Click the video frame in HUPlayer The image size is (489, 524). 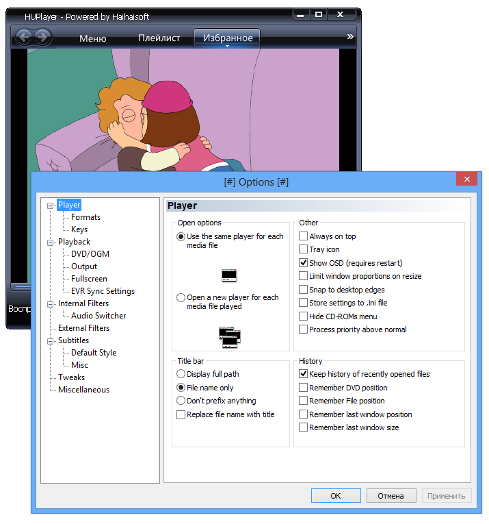point(183,110)
